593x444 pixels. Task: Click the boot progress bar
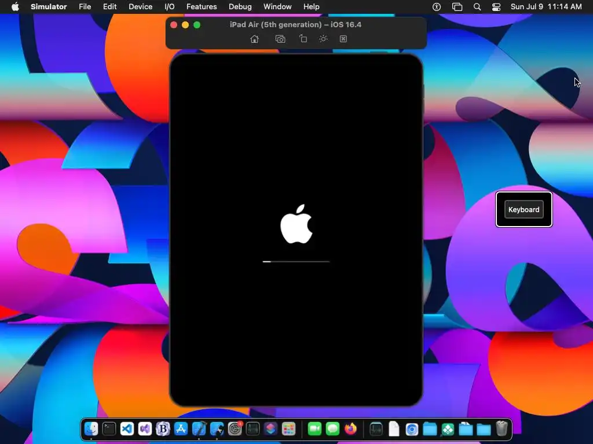click(296, 261)
